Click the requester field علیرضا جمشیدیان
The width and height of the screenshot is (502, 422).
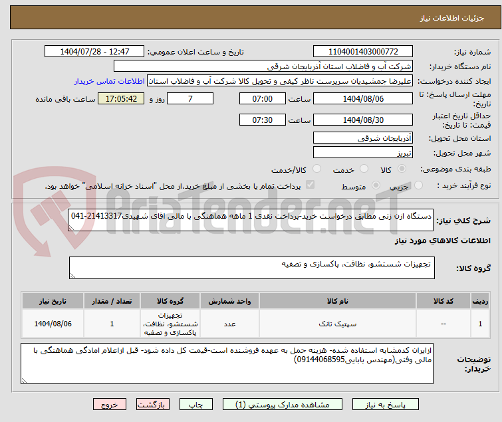pyautogui.click(x=280, y=81)
